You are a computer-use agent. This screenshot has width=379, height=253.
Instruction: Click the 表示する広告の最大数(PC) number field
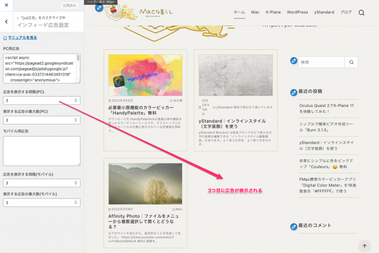point(42,120)
